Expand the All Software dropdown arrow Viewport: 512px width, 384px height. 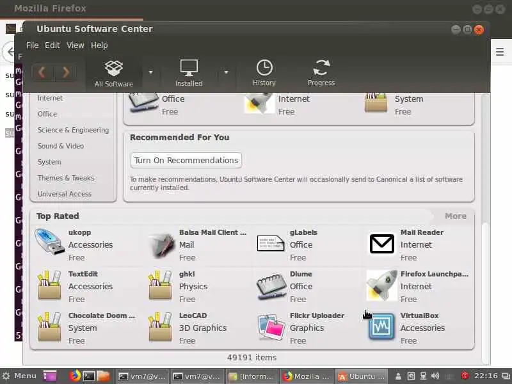pyautogui.click(x=150, y=72)
